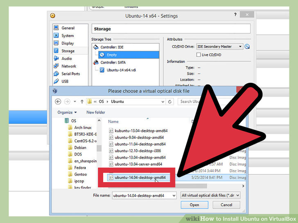Click the kubuntu-13.04 disc image icon
This screenshot has width=298, height=223.
point(111,130)
